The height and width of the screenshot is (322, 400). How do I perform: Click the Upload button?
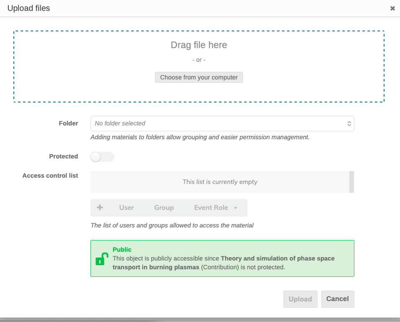coord(300,299)
